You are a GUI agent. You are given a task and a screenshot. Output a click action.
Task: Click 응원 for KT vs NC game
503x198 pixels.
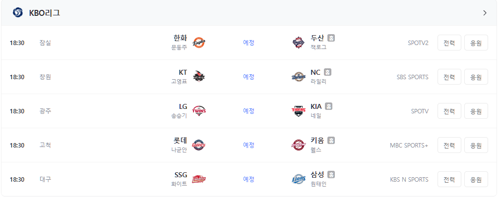tap(476, 77)
